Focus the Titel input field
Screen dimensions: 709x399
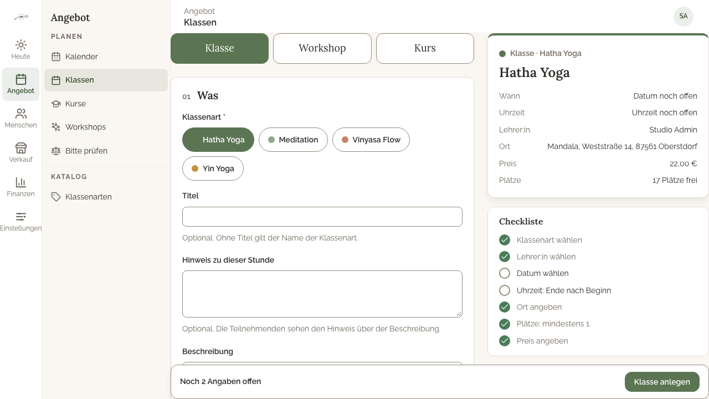(322, 217)
